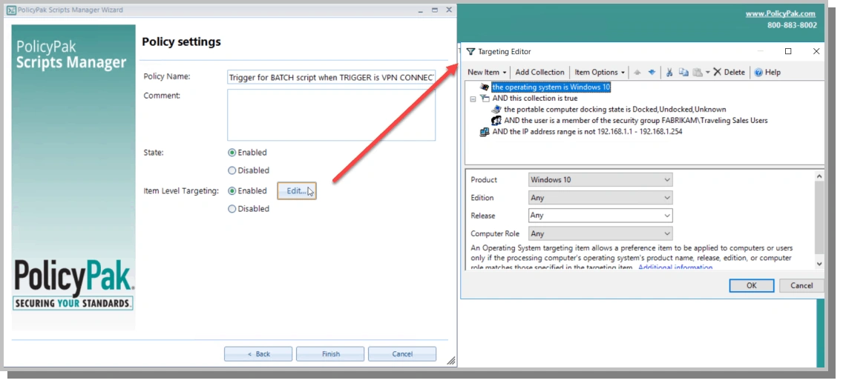Click Delete in the Targeting Editor toolbar
This screenshot has width=843, height=386.
pyautogui.click(x=729, y=73)
